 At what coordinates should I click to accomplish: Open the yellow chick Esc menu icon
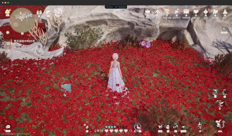(7, 12)
